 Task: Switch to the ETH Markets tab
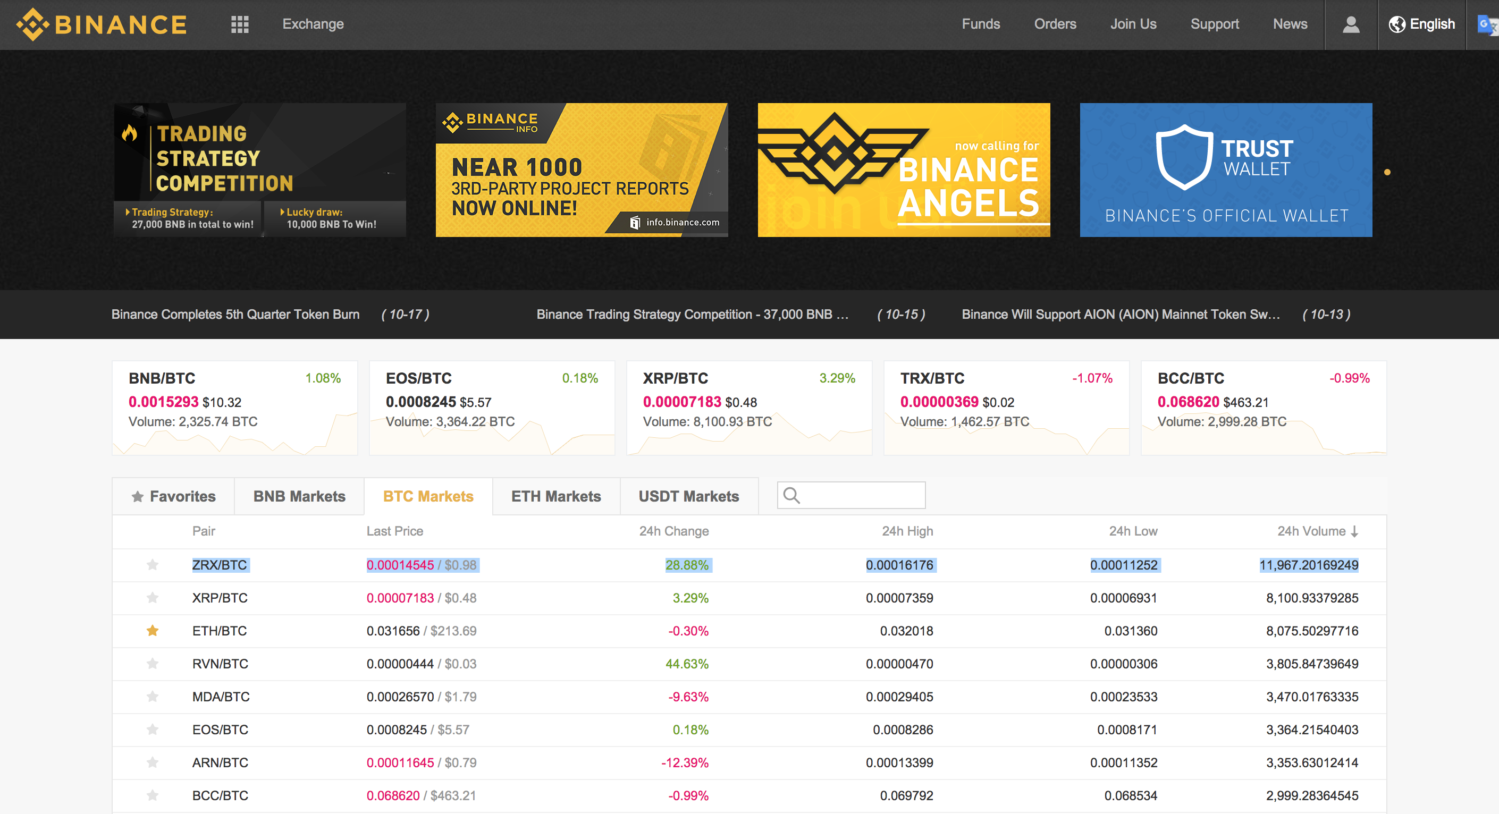[555, 496]
